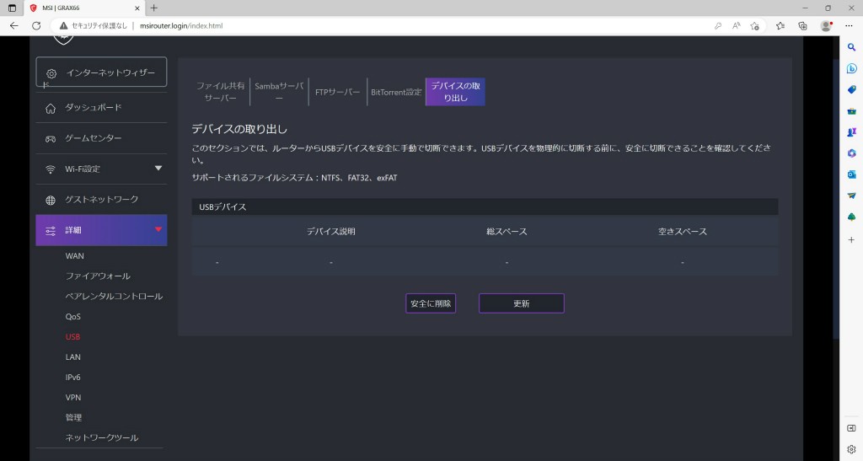Open the QoS submenu item
The image size is (863, 461).
coord(72,317)
